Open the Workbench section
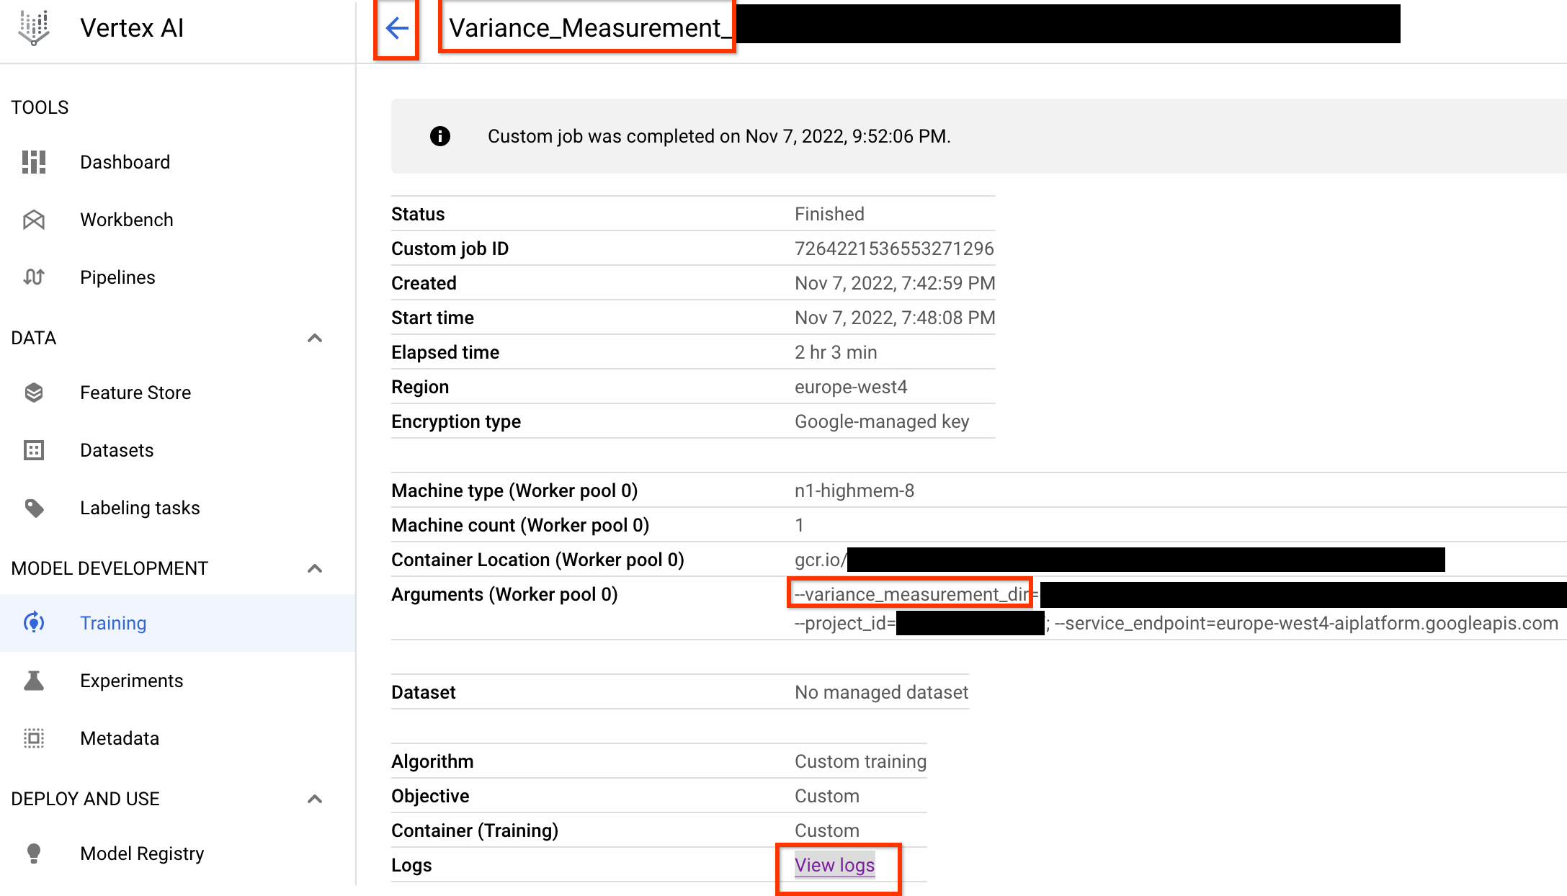1567x896 pixels. click(x=126, y=220)
